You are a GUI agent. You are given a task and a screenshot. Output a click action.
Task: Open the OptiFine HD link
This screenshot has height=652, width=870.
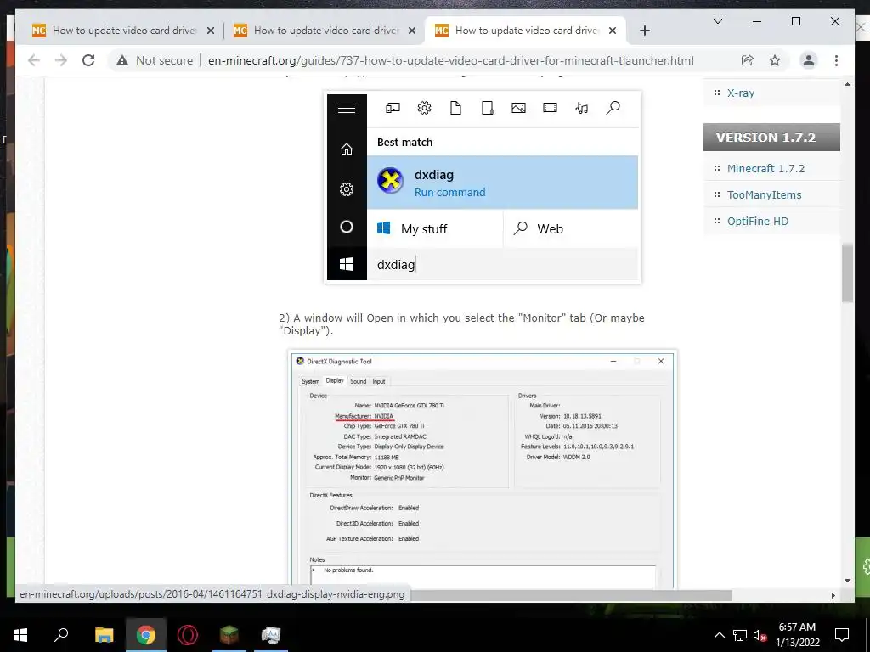757,221
